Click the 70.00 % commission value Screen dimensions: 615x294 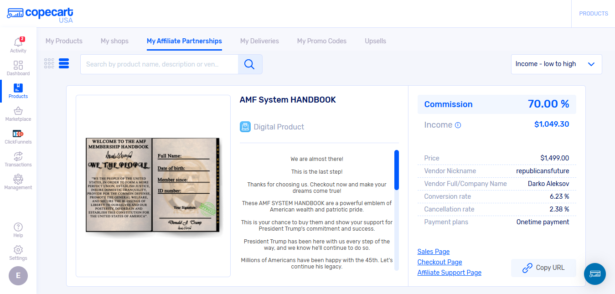click(548, 104)
